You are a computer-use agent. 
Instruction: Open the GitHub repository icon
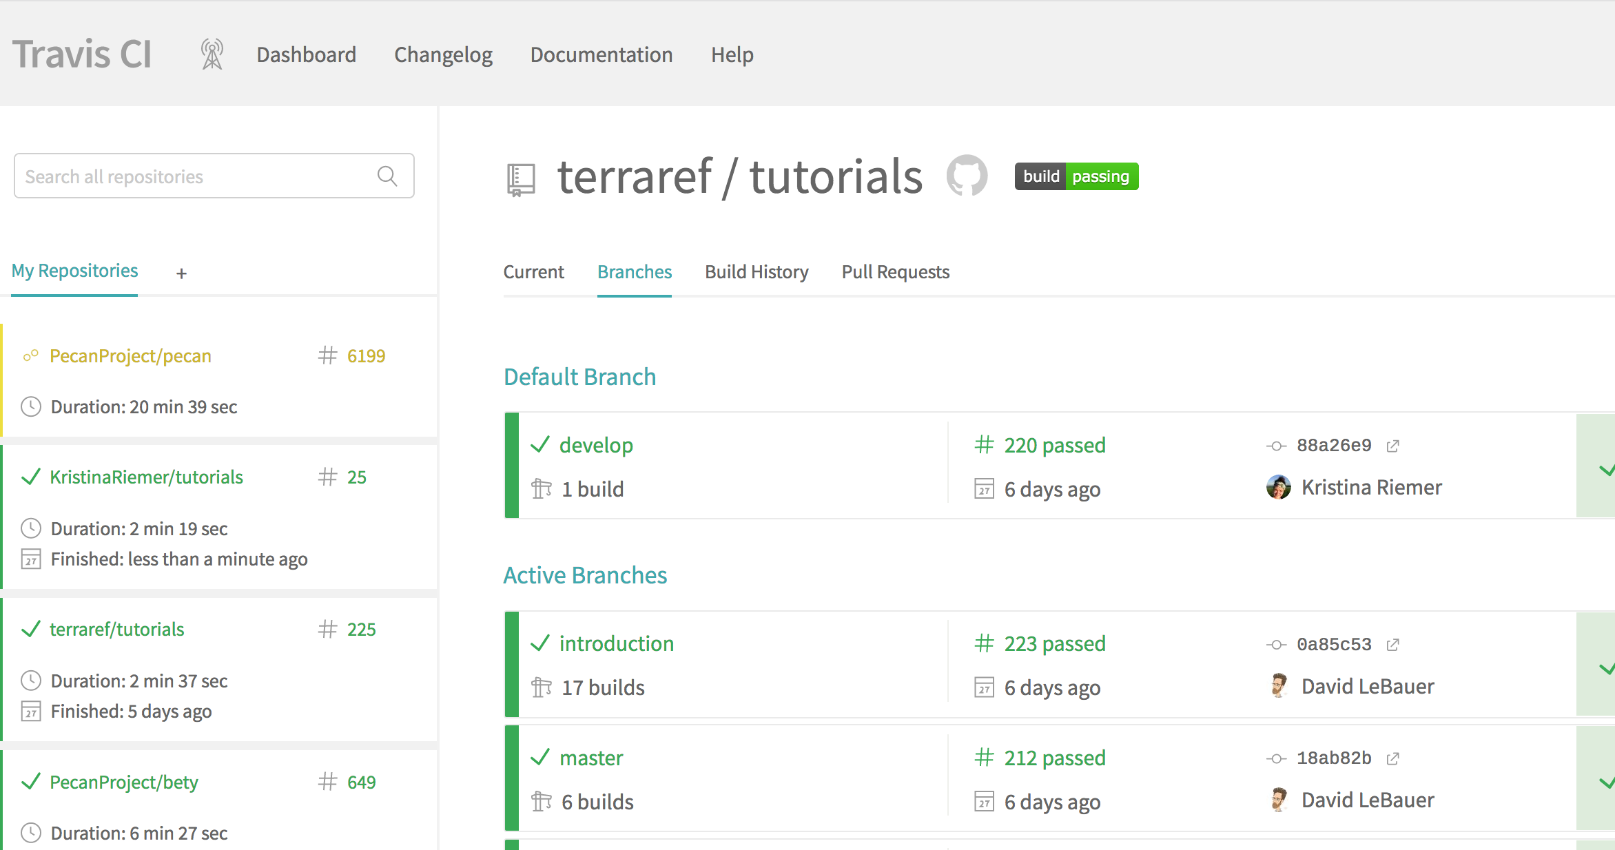(967, 176)
